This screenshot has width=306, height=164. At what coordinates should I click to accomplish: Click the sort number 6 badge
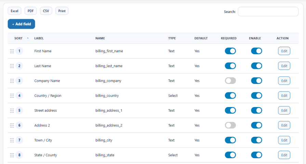[19, 125]
